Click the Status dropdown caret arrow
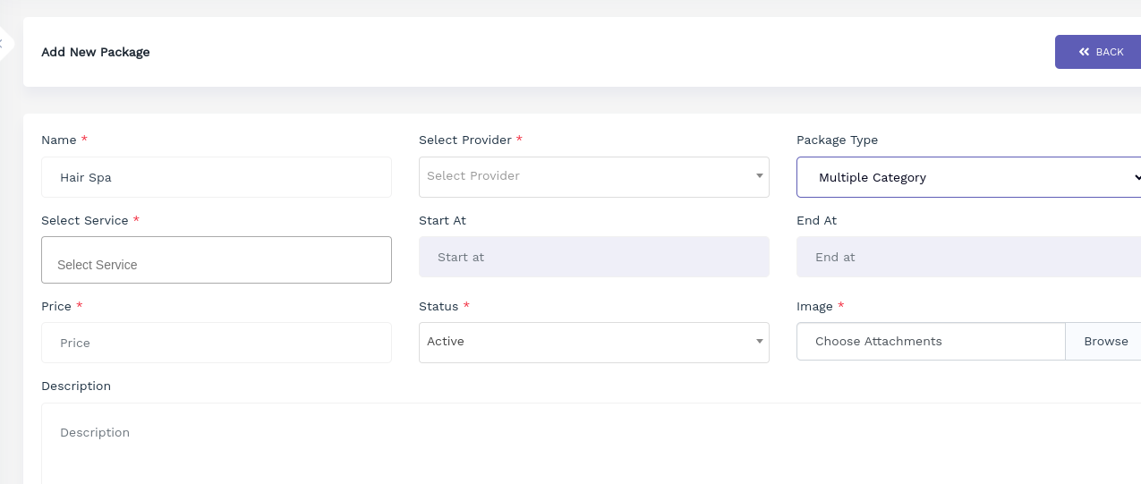The height and width of the screenshot is (484, 1141). coord(760,342)
